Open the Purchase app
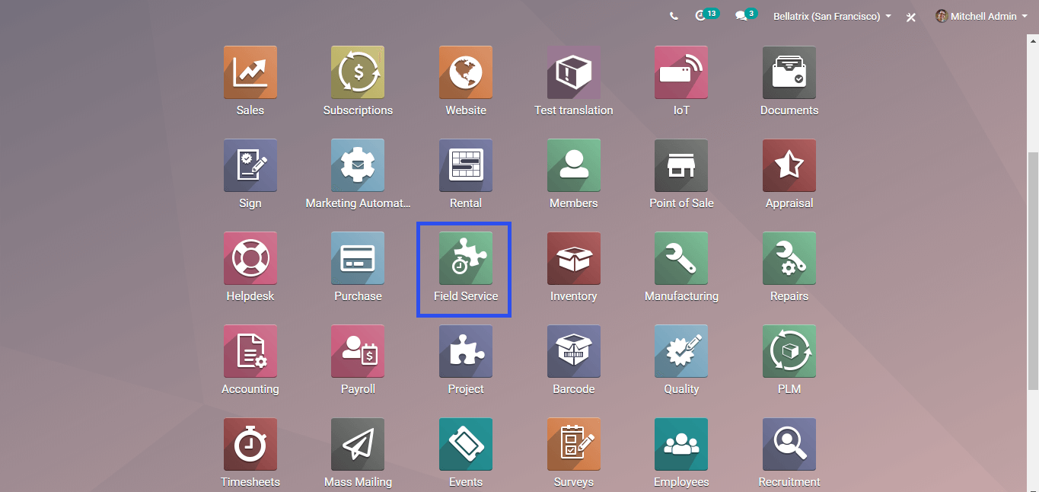This screenshot has height=492, width=1039. [x=358, y=258]
